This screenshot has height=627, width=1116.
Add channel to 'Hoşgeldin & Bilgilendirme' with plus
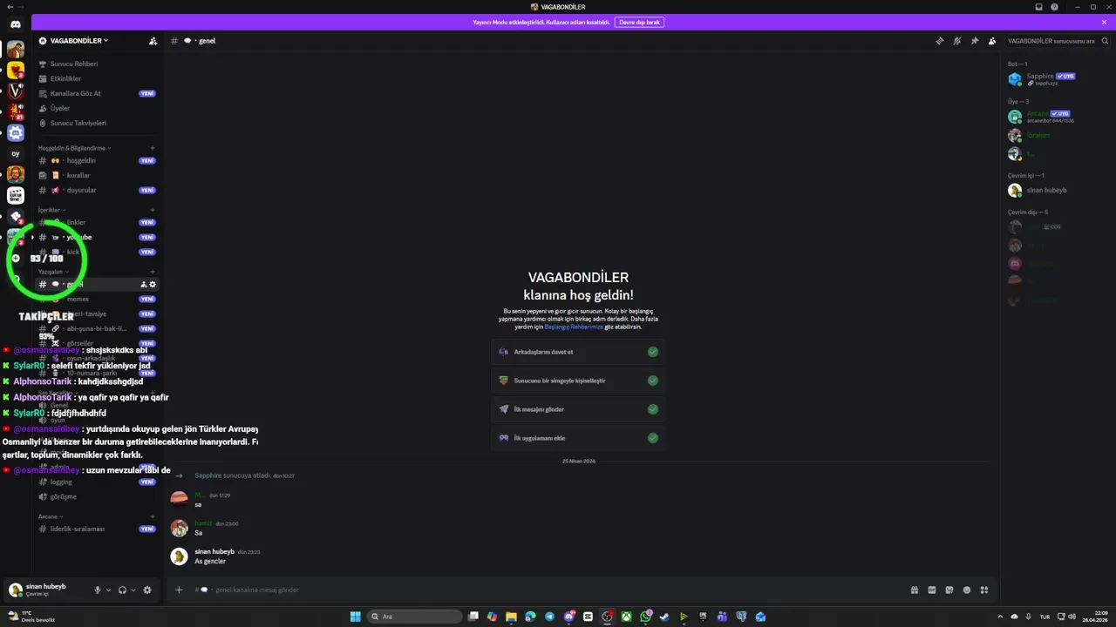(x=153, y=148)
